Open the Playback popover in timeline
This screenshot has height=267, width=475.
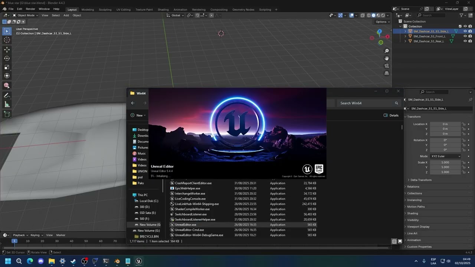20,235
